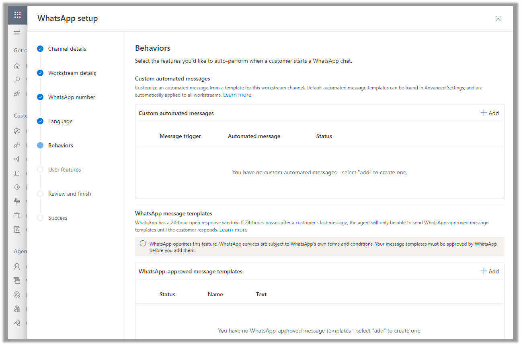The image size is (521, 345).
Task: Click the Home icon in sidebar
Action: coord(17,66)
